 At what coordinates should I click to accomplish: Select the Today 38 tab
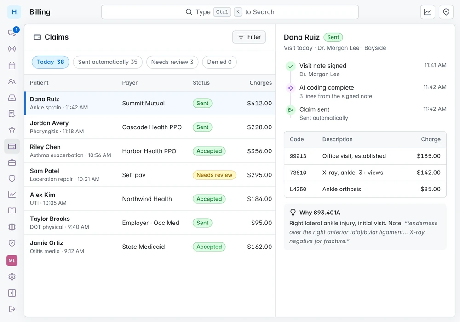[51, 62]
